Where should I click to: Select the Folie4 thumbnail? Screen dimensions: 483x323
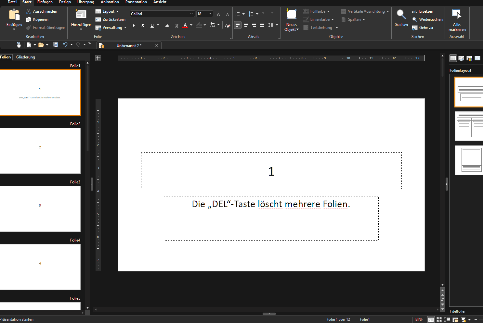click(x=40, y=267)
